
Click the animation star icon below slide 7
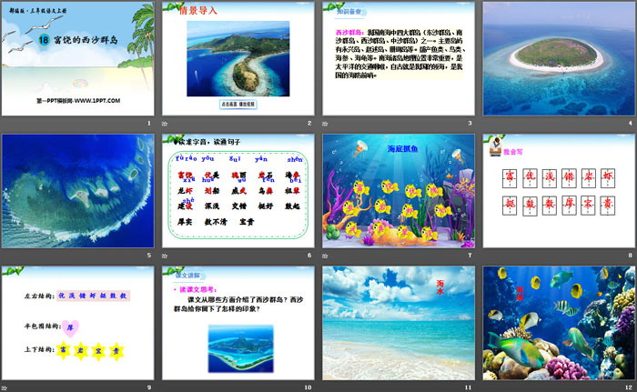(326, 256)
